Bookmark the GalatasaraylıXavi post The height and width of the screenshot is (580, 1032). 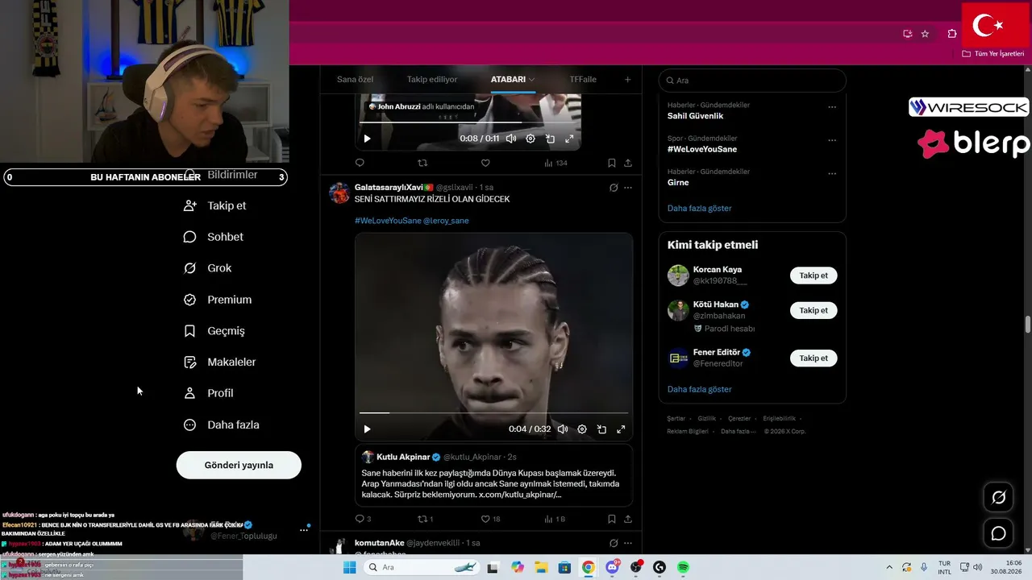pyautogui.click(x=612, y=520)
